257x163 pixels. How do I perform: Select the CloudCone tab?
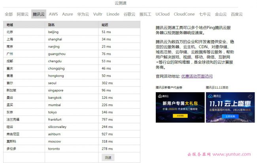(x=184, y=14)
